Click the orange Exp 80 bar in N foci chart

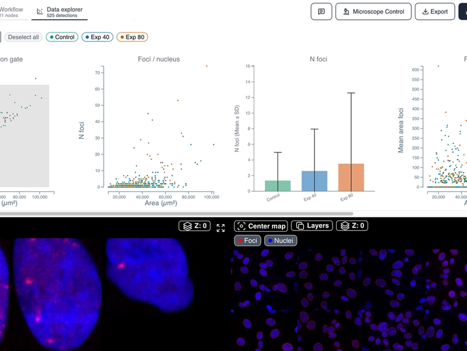click(351, 177)
